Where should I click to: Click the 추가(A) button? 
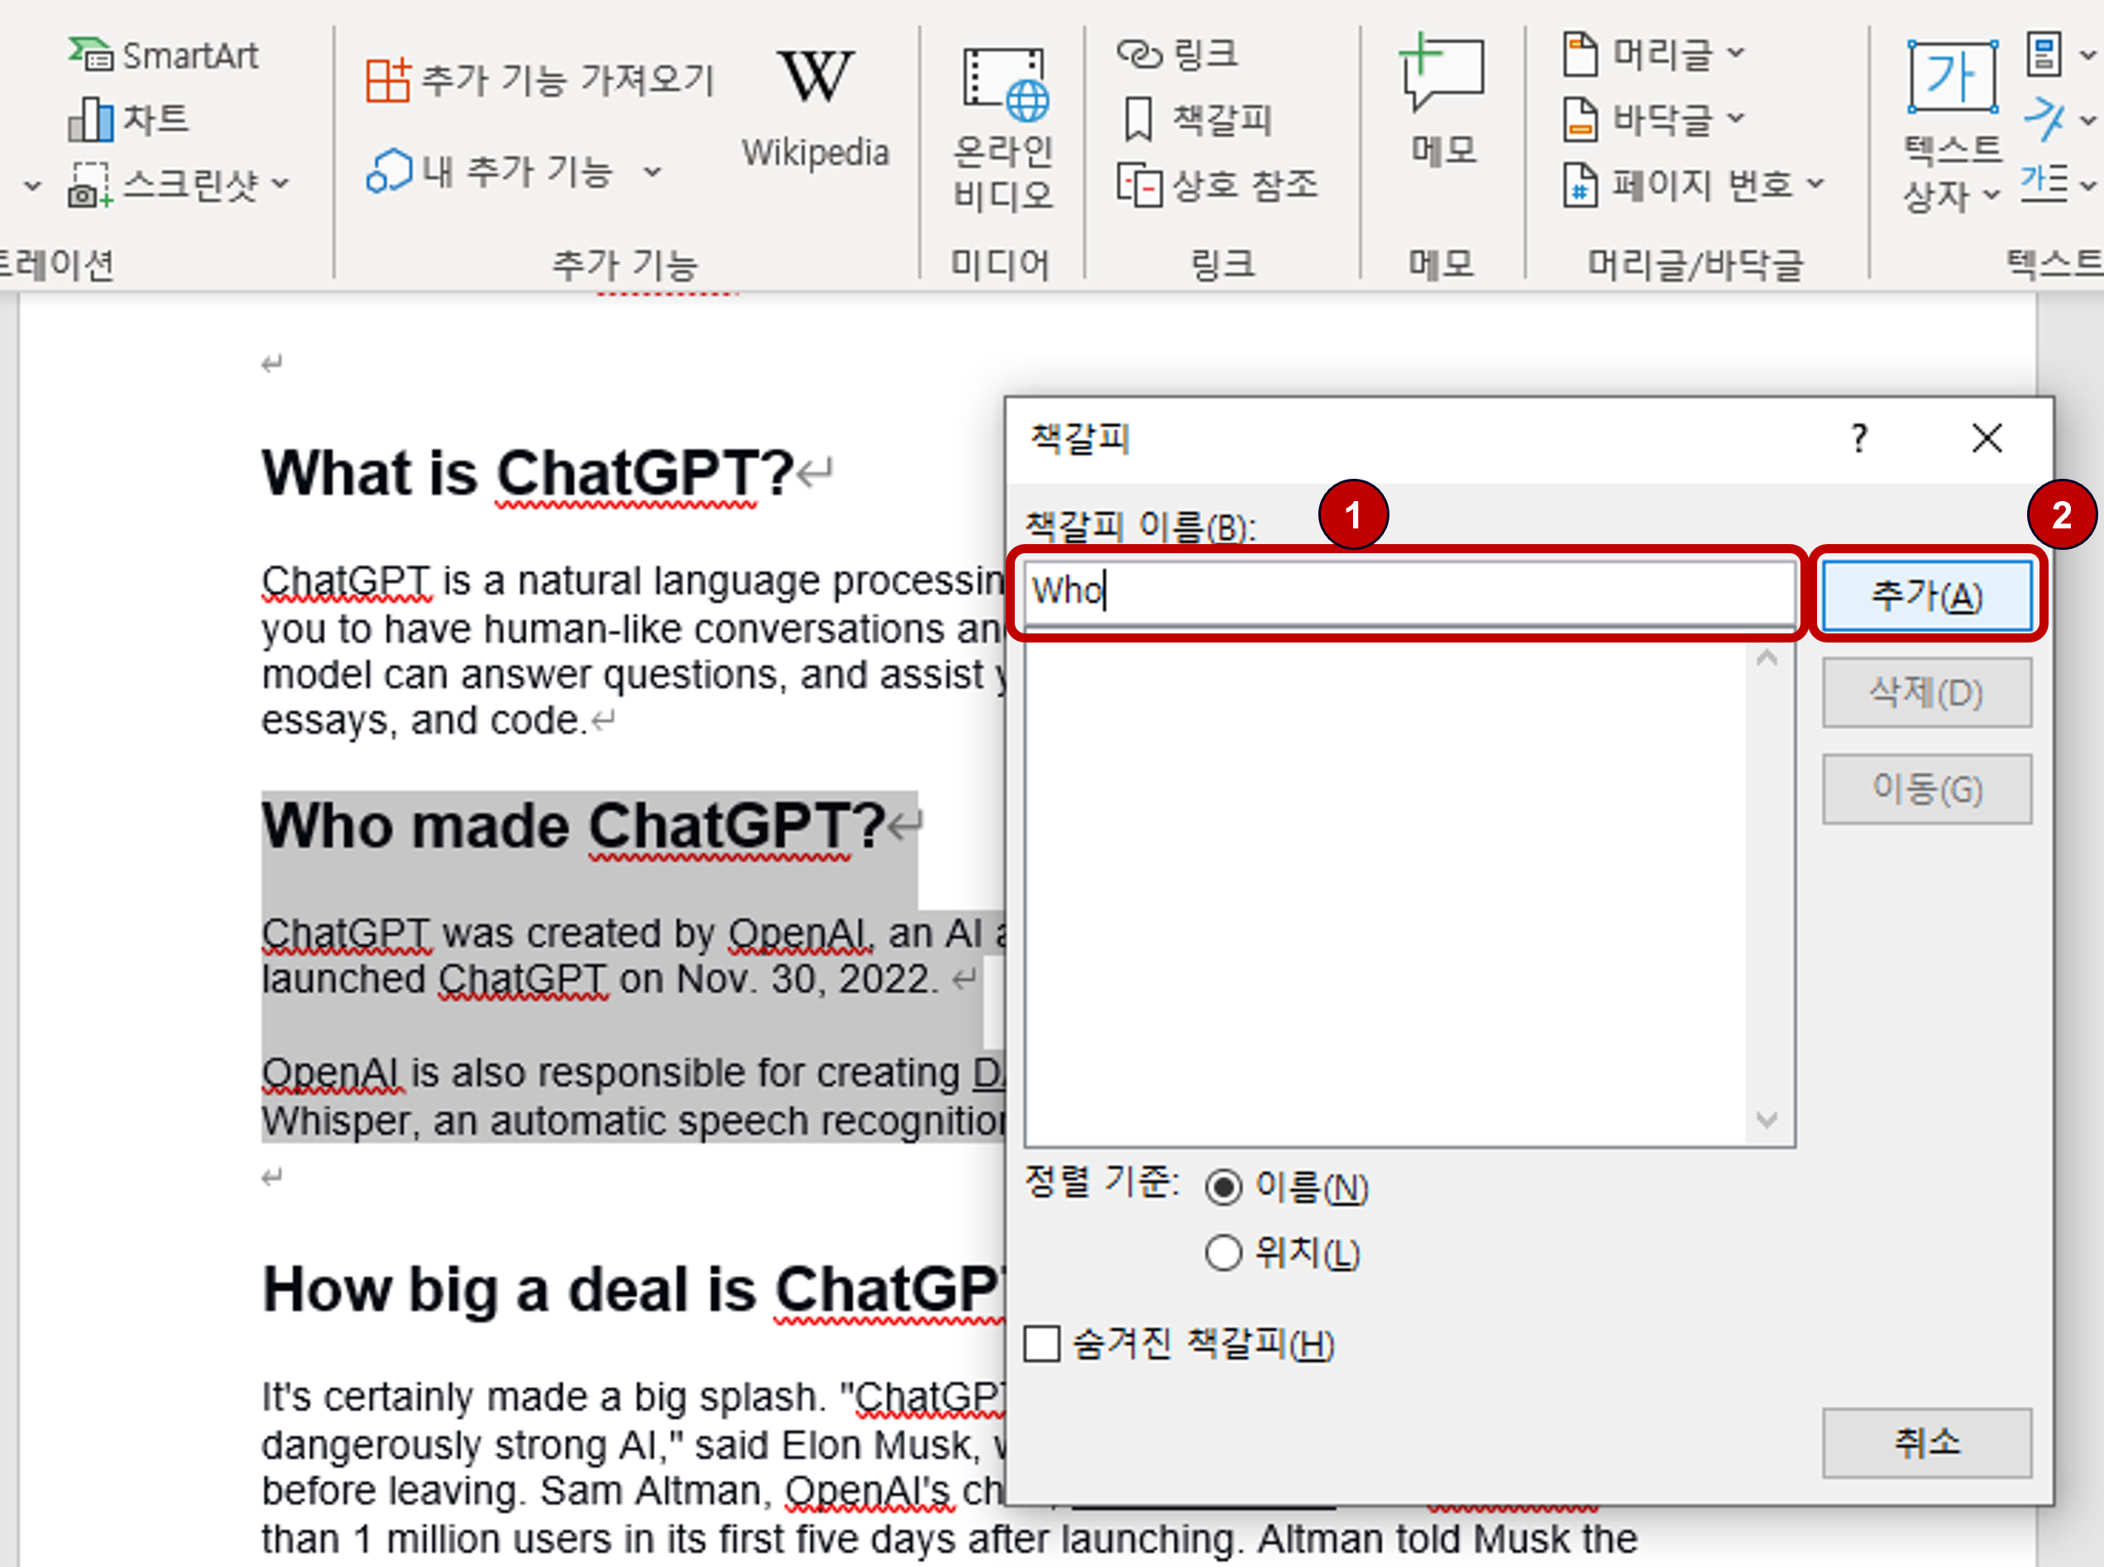pyautogui.click(x=1925, y=595)
